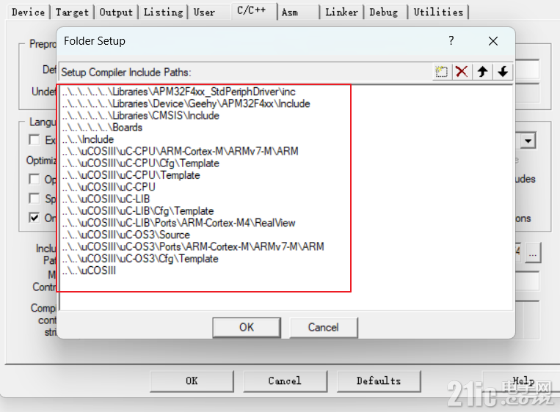Screen dimensions: 560x412
Task: Open the C/C++ tab
Action: (252, 10)
